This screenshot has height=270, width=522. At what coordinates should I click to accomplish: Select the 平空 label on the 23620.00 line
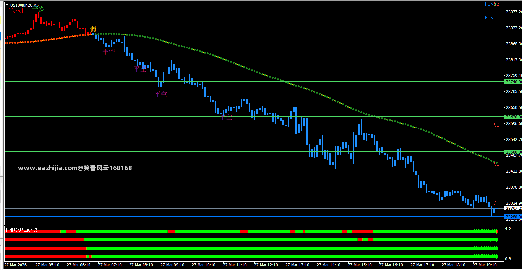226,117
